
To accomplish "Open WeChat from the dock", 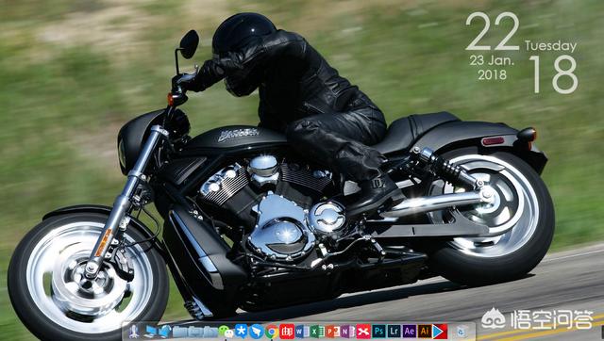I will click(226, 332).
